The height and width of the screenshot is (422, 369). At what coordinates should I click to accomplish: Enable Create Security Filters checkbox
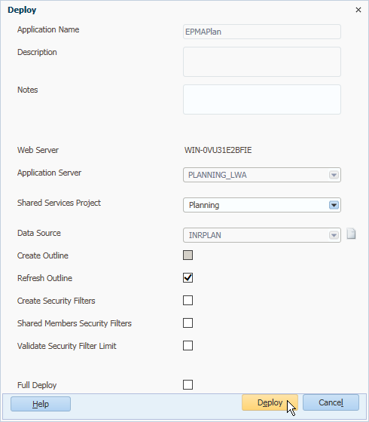pyautogui.click(x=188, y=301)
